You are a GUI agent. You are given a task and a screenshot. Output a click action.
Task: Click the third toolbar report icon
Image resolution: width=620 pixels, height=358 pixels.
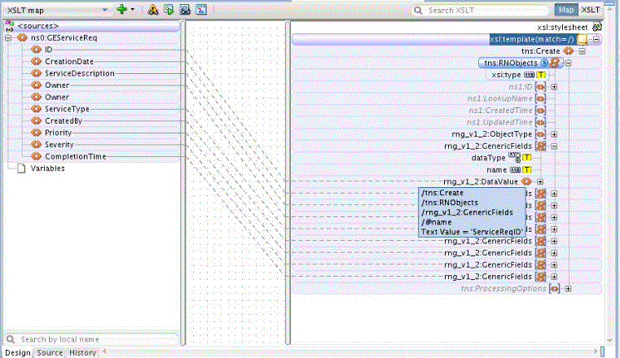185,10
